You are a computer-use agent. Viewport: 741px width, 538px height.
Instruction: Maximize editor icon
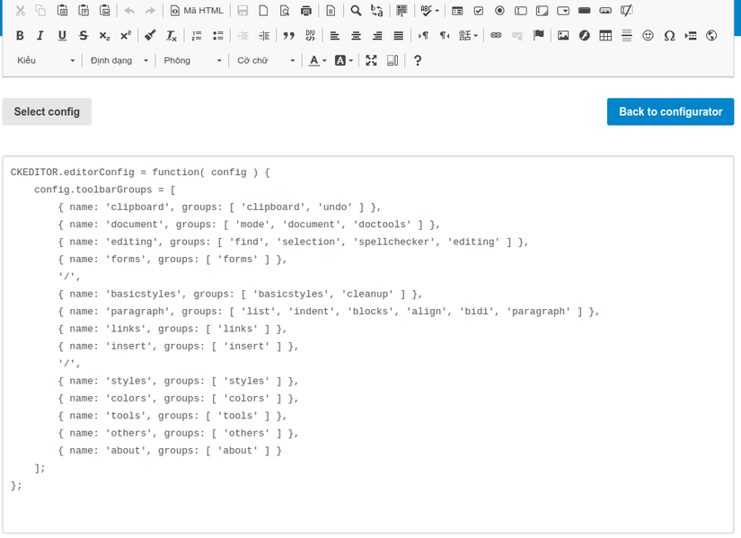point(371,60)
